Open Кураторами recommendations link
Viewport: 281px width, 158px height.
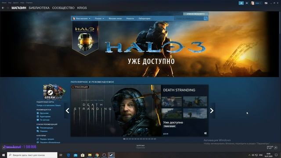click(45, 116)
